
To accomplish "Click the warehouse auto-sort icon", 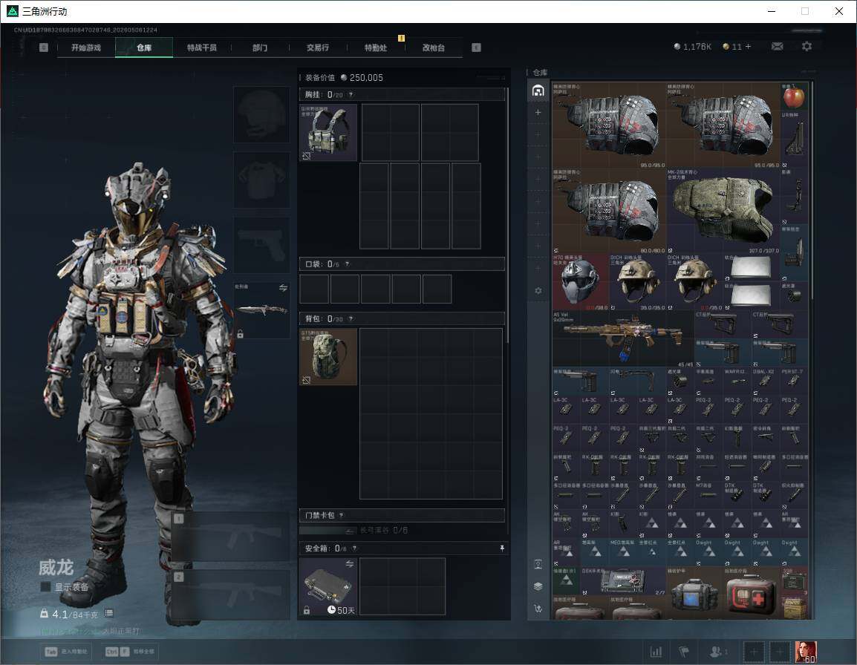I will pos(538,608).
